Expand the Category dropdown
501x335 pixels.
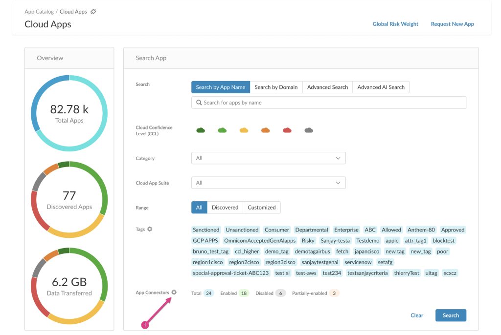coord(269,158)
